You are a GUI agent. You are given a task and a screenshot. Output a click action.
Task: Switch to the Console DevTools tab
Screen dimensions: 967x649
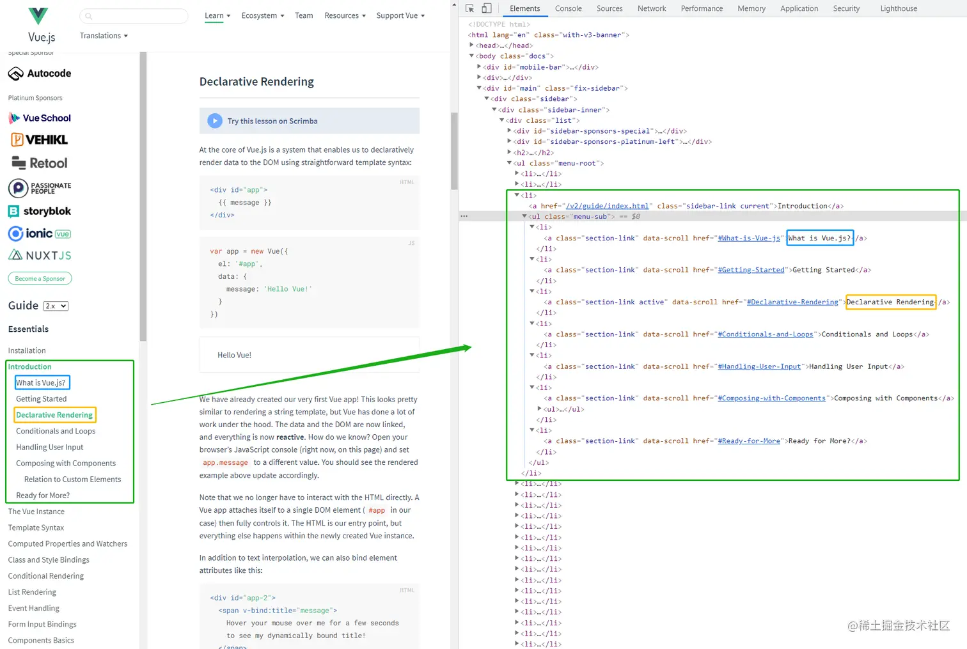pyautogui.click(x=569, y=8)
